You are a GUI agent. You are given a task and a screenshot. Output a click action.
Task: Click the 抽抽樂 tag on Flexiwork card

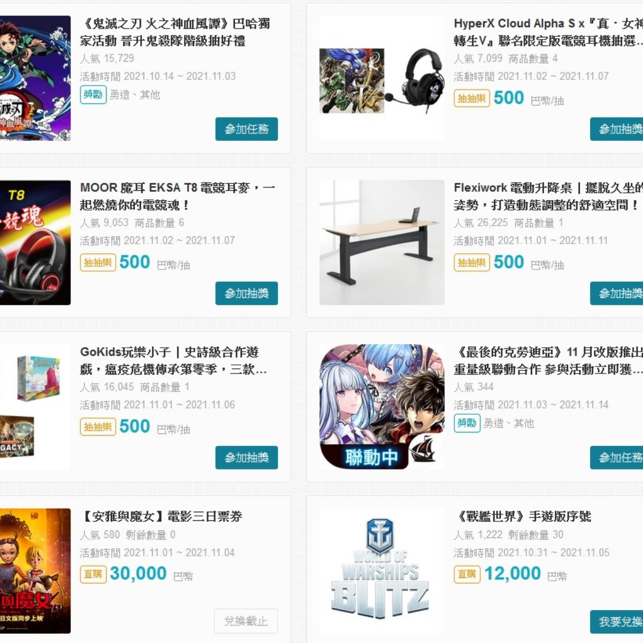pos(472,263)
